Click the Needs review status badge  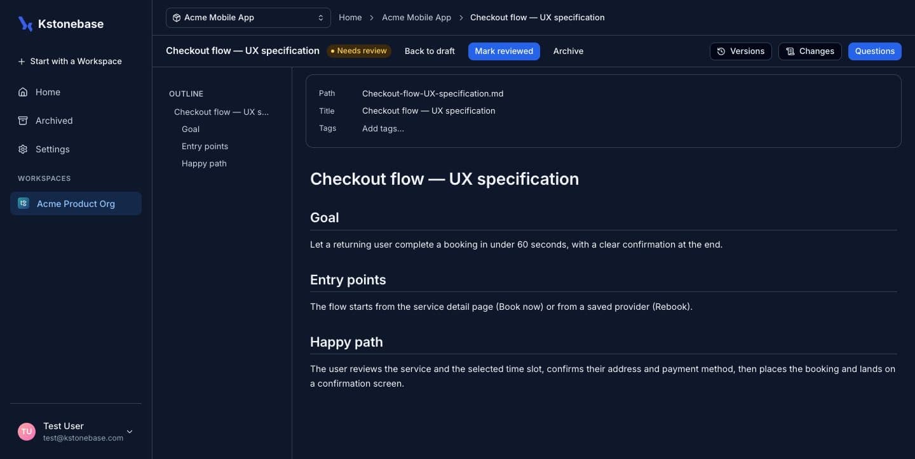pyautogui.click(x=359, y=51)
